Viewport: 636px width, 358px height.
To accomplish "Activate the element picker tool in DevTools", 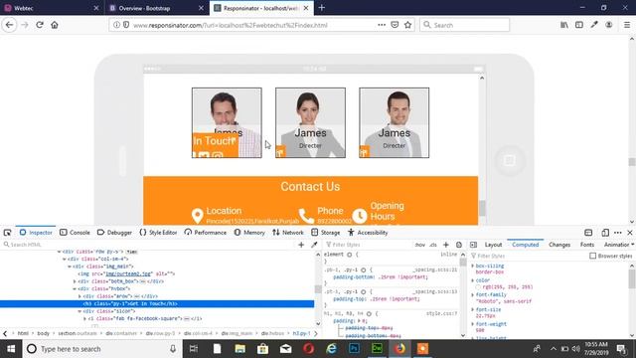I will pyautogui.click(x=7, y=233).
